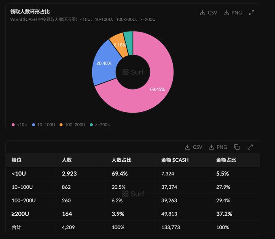Image resolution: width=275 pixels, height=239 pixels.
Task: Select the 10–100U row label
Action: click(22, 187)
